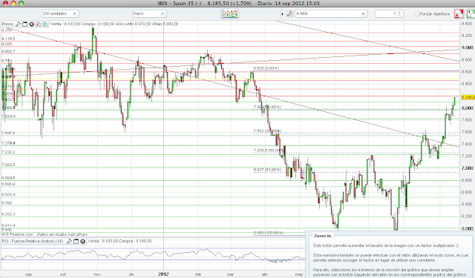Screen dimensions: 475x278
Task: Click the 2012 year marker on time axis
Action: [x=163, y=274]
